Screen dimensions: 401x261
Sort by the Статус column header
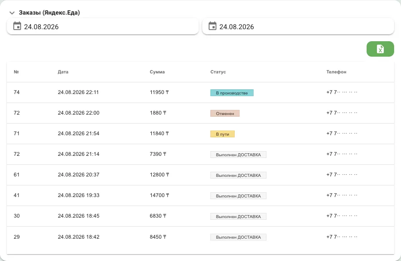(218, 72)
